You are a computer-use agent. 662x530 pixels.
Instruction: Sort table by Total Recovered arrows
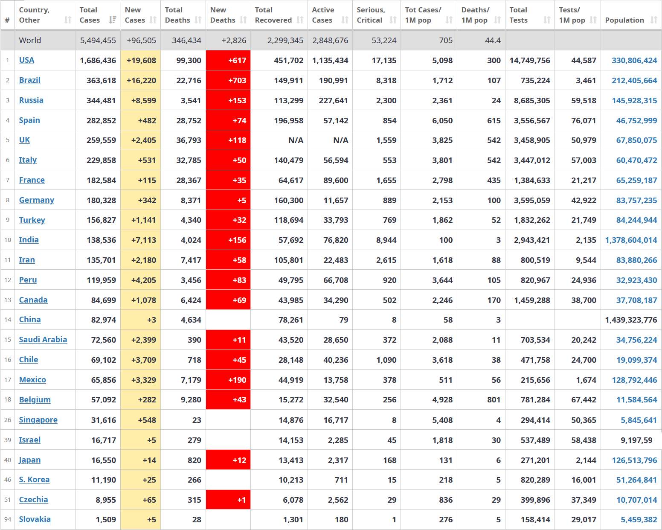tap(300, 20)
